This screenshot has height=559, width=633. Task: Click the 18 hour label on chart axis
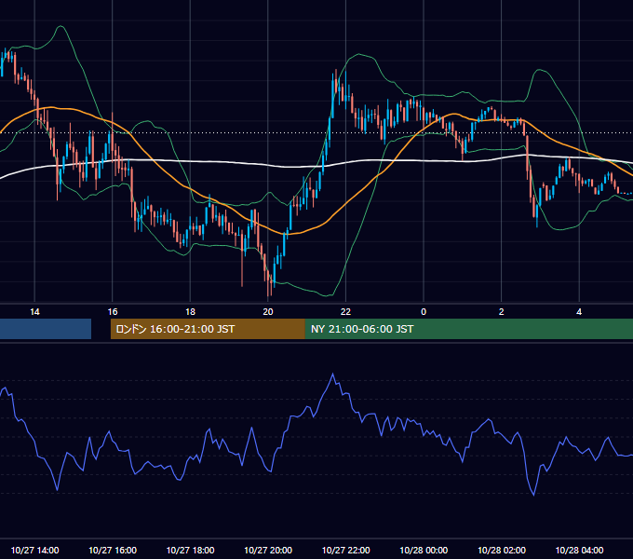[190, 312]
